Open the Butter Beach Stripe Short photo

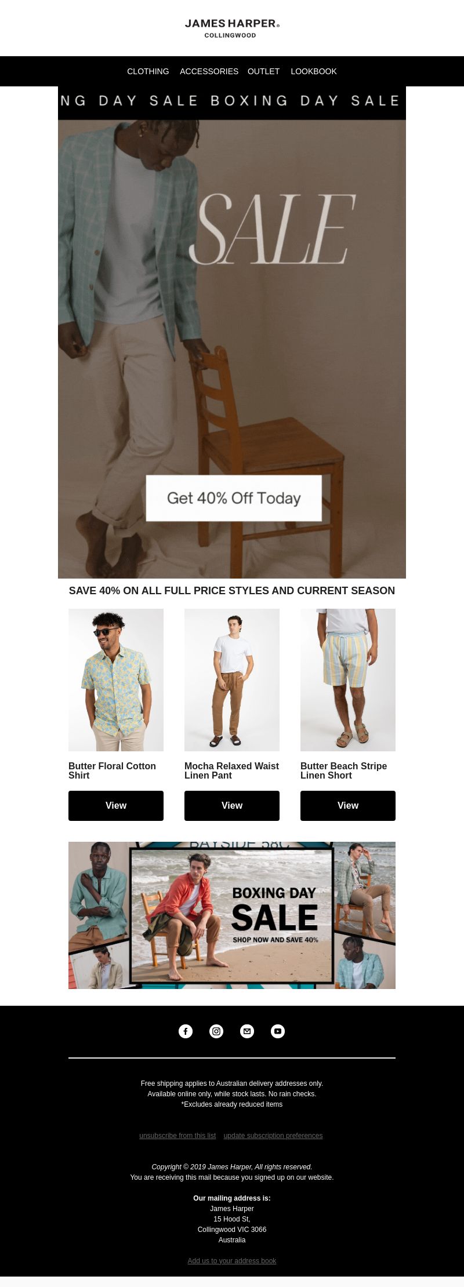pos(348,680)
